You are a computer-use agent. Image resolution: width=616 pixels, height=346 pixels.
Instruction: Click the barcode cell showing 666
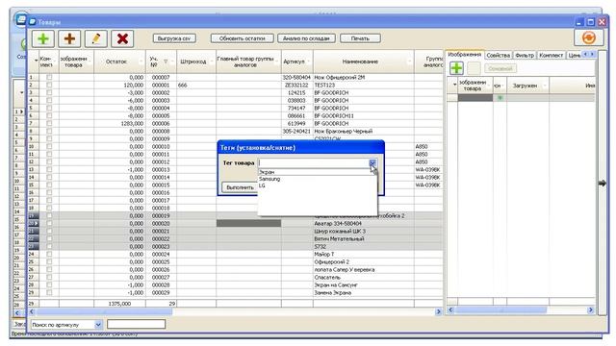click(196, 85)
